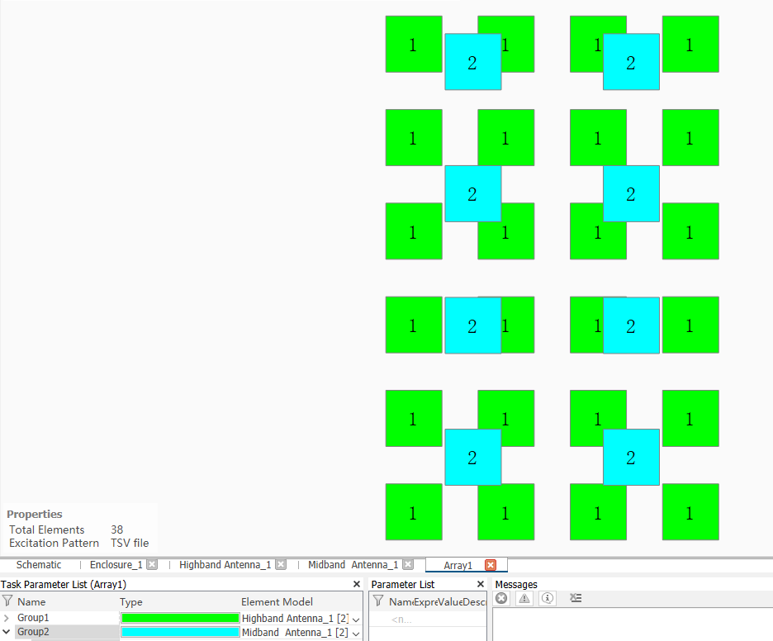Select the top-left cyan element 2
Viewport: 773px width, 641px height.
(472, 62)
